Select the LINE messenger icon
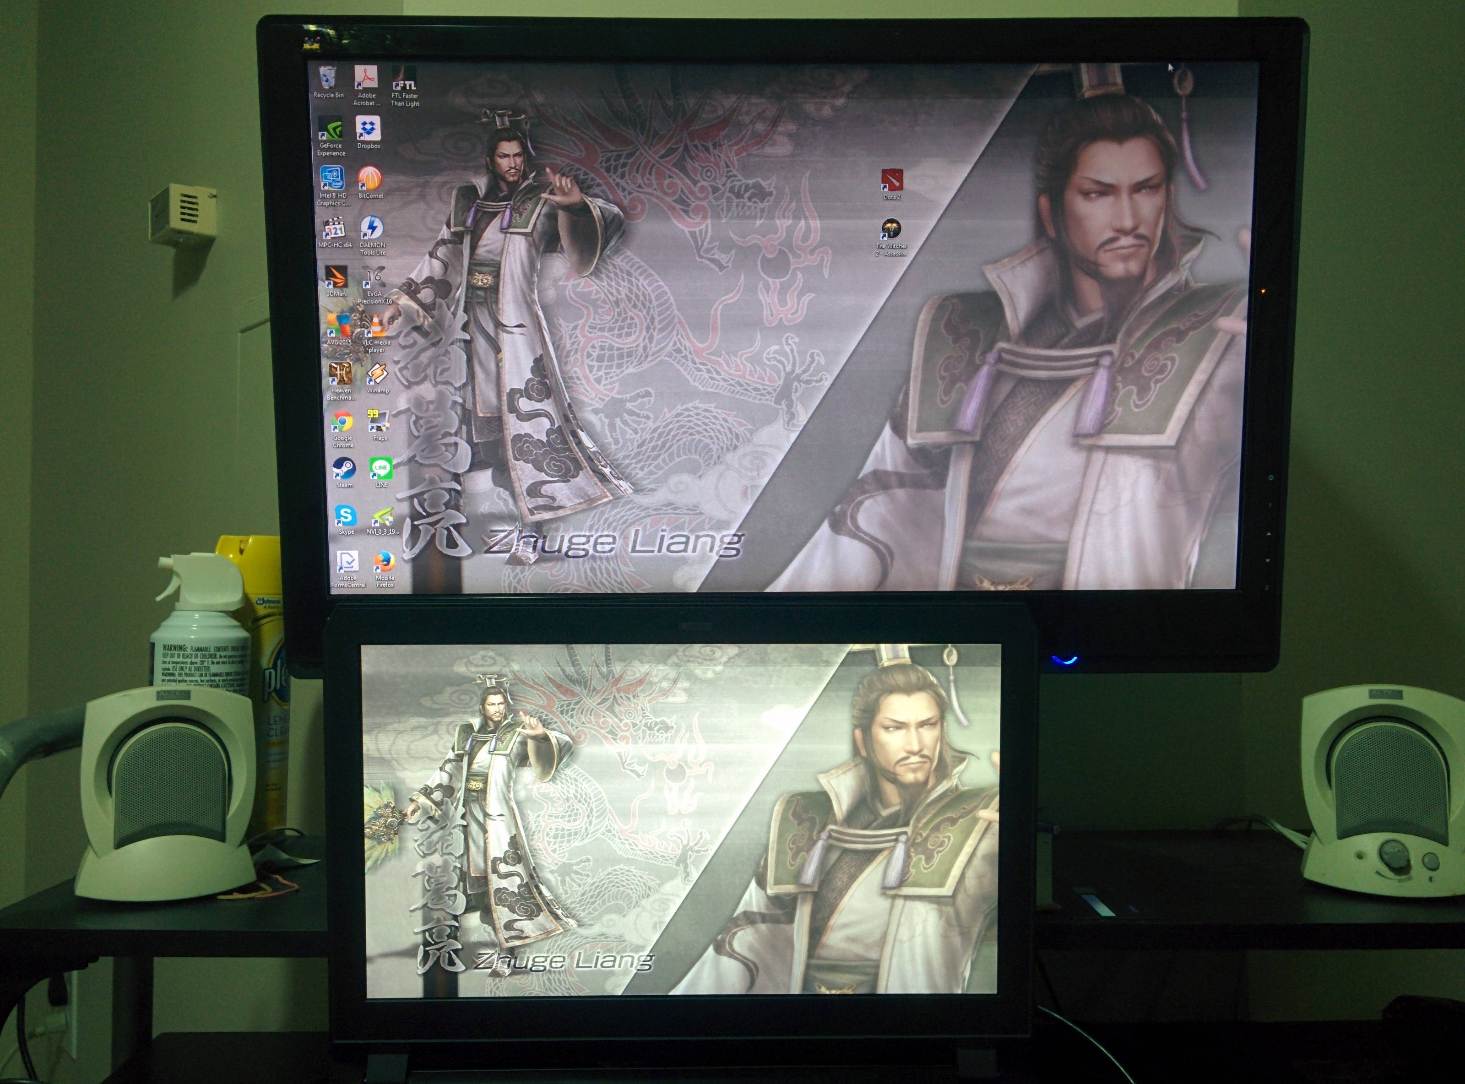The width and height of the screenshot is (1465, 1084). tap(381, 472)
